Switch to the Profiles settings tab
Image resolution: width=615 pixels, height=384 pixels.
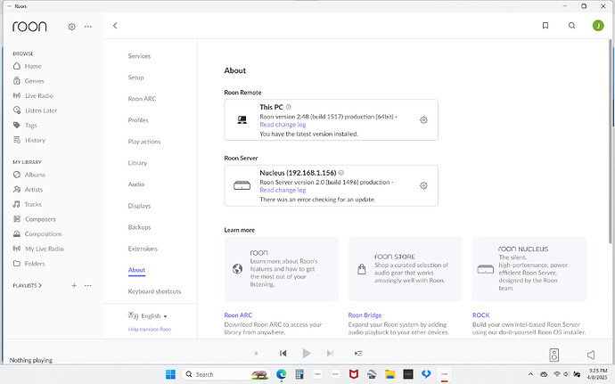138,120
